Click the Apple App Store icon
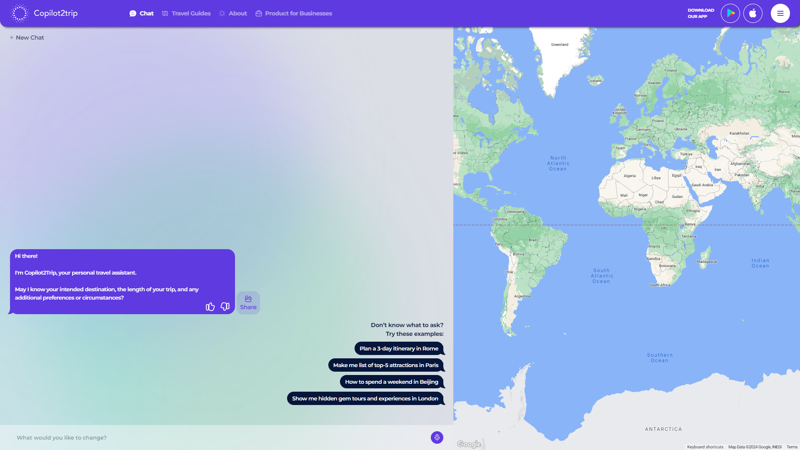The image size is (800, 450). 753,13
